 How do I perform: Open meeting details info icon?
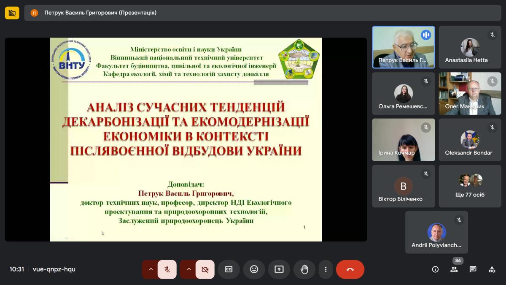[x=435, y=269]
